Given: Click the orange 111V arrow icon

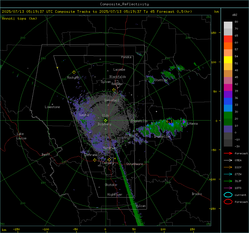Looking at the screenshot, I should click(x=228, y=167).
